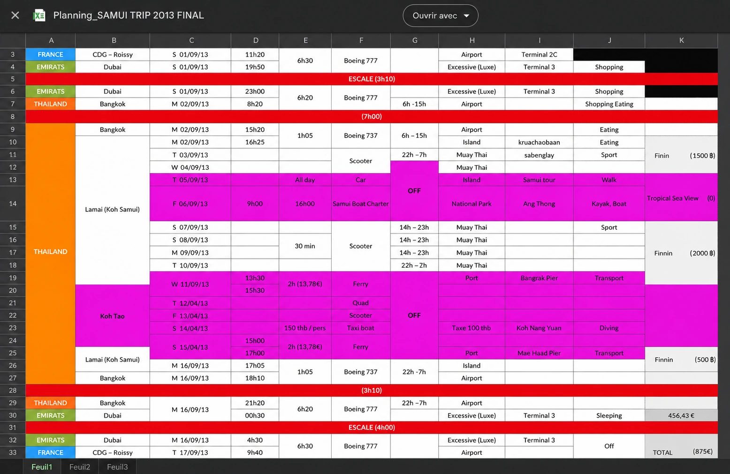The width and height of the screenshot is (730, 474).
Task: Select the 'Finnin (2000 ฿)' cell
Action: coord(681,253)
